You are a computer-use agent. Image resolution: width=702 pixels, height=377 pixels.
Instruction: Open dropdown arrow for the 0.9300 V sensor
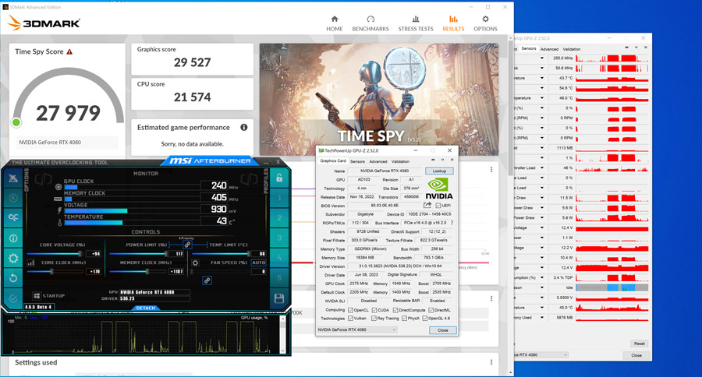pyautogui.click(x=542, y=298)
